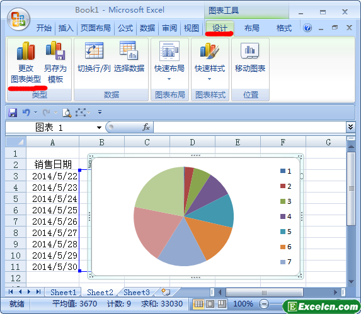Select the 设计 chart tools tab
Viewport: 361px width, 314px height.
[x=220, y=28]
